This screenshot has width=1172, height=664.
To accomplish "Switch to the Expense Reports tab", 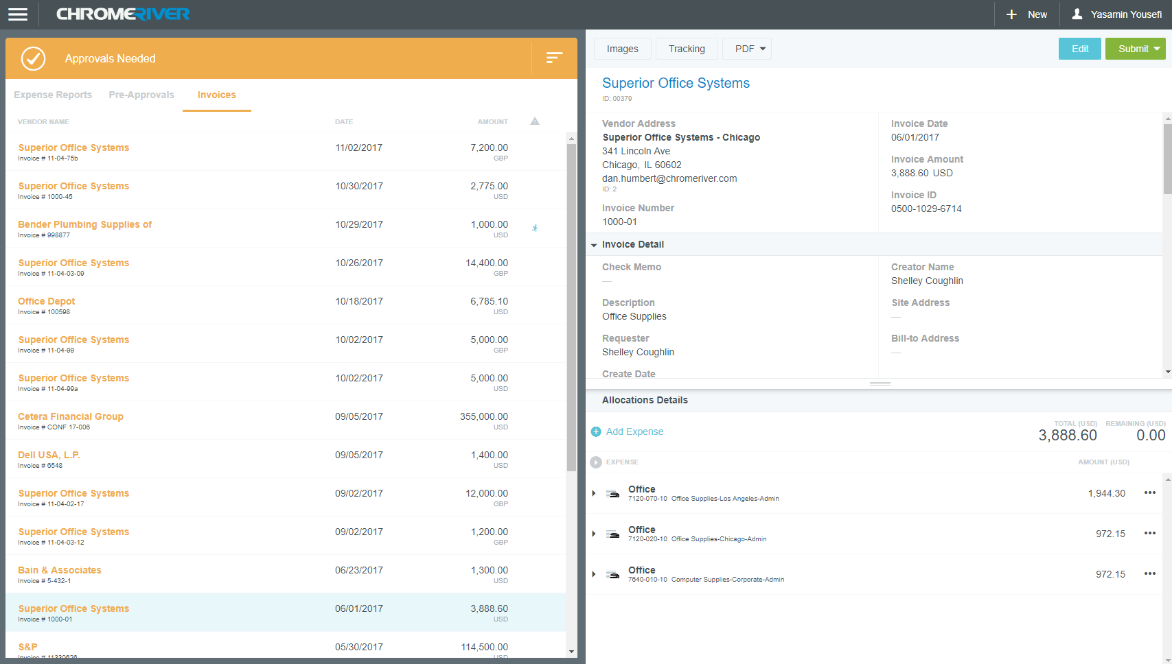I will (x=53, y=95).
